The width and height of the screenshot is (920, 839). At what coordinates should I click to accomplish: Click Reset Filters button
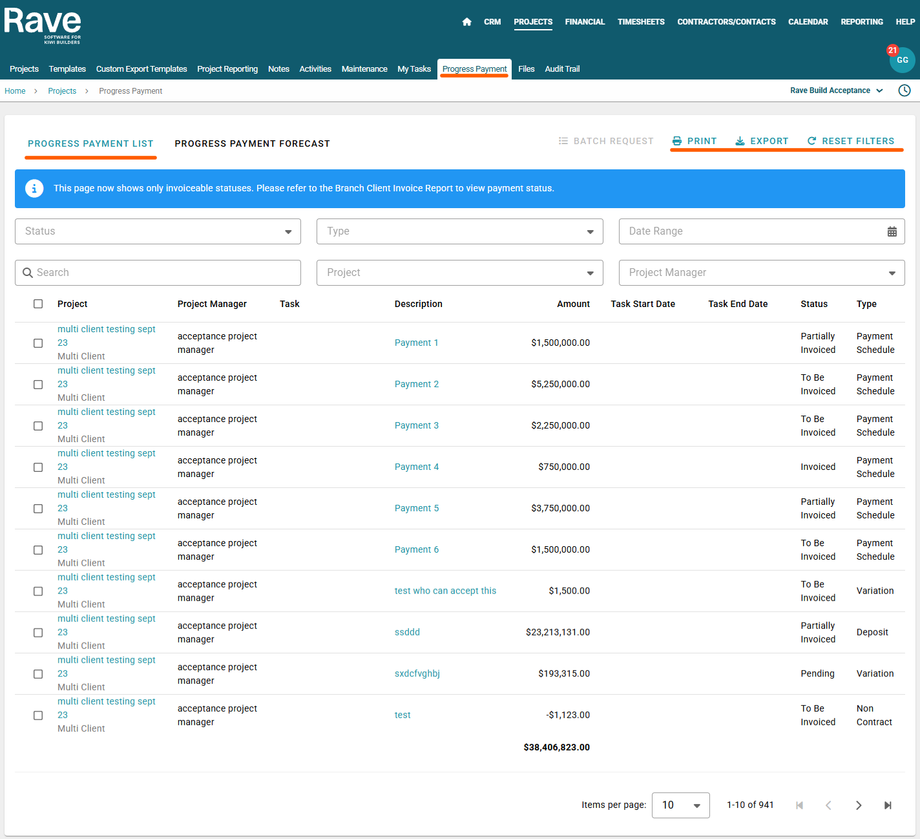pyautogui.click(x=851, y=141)
